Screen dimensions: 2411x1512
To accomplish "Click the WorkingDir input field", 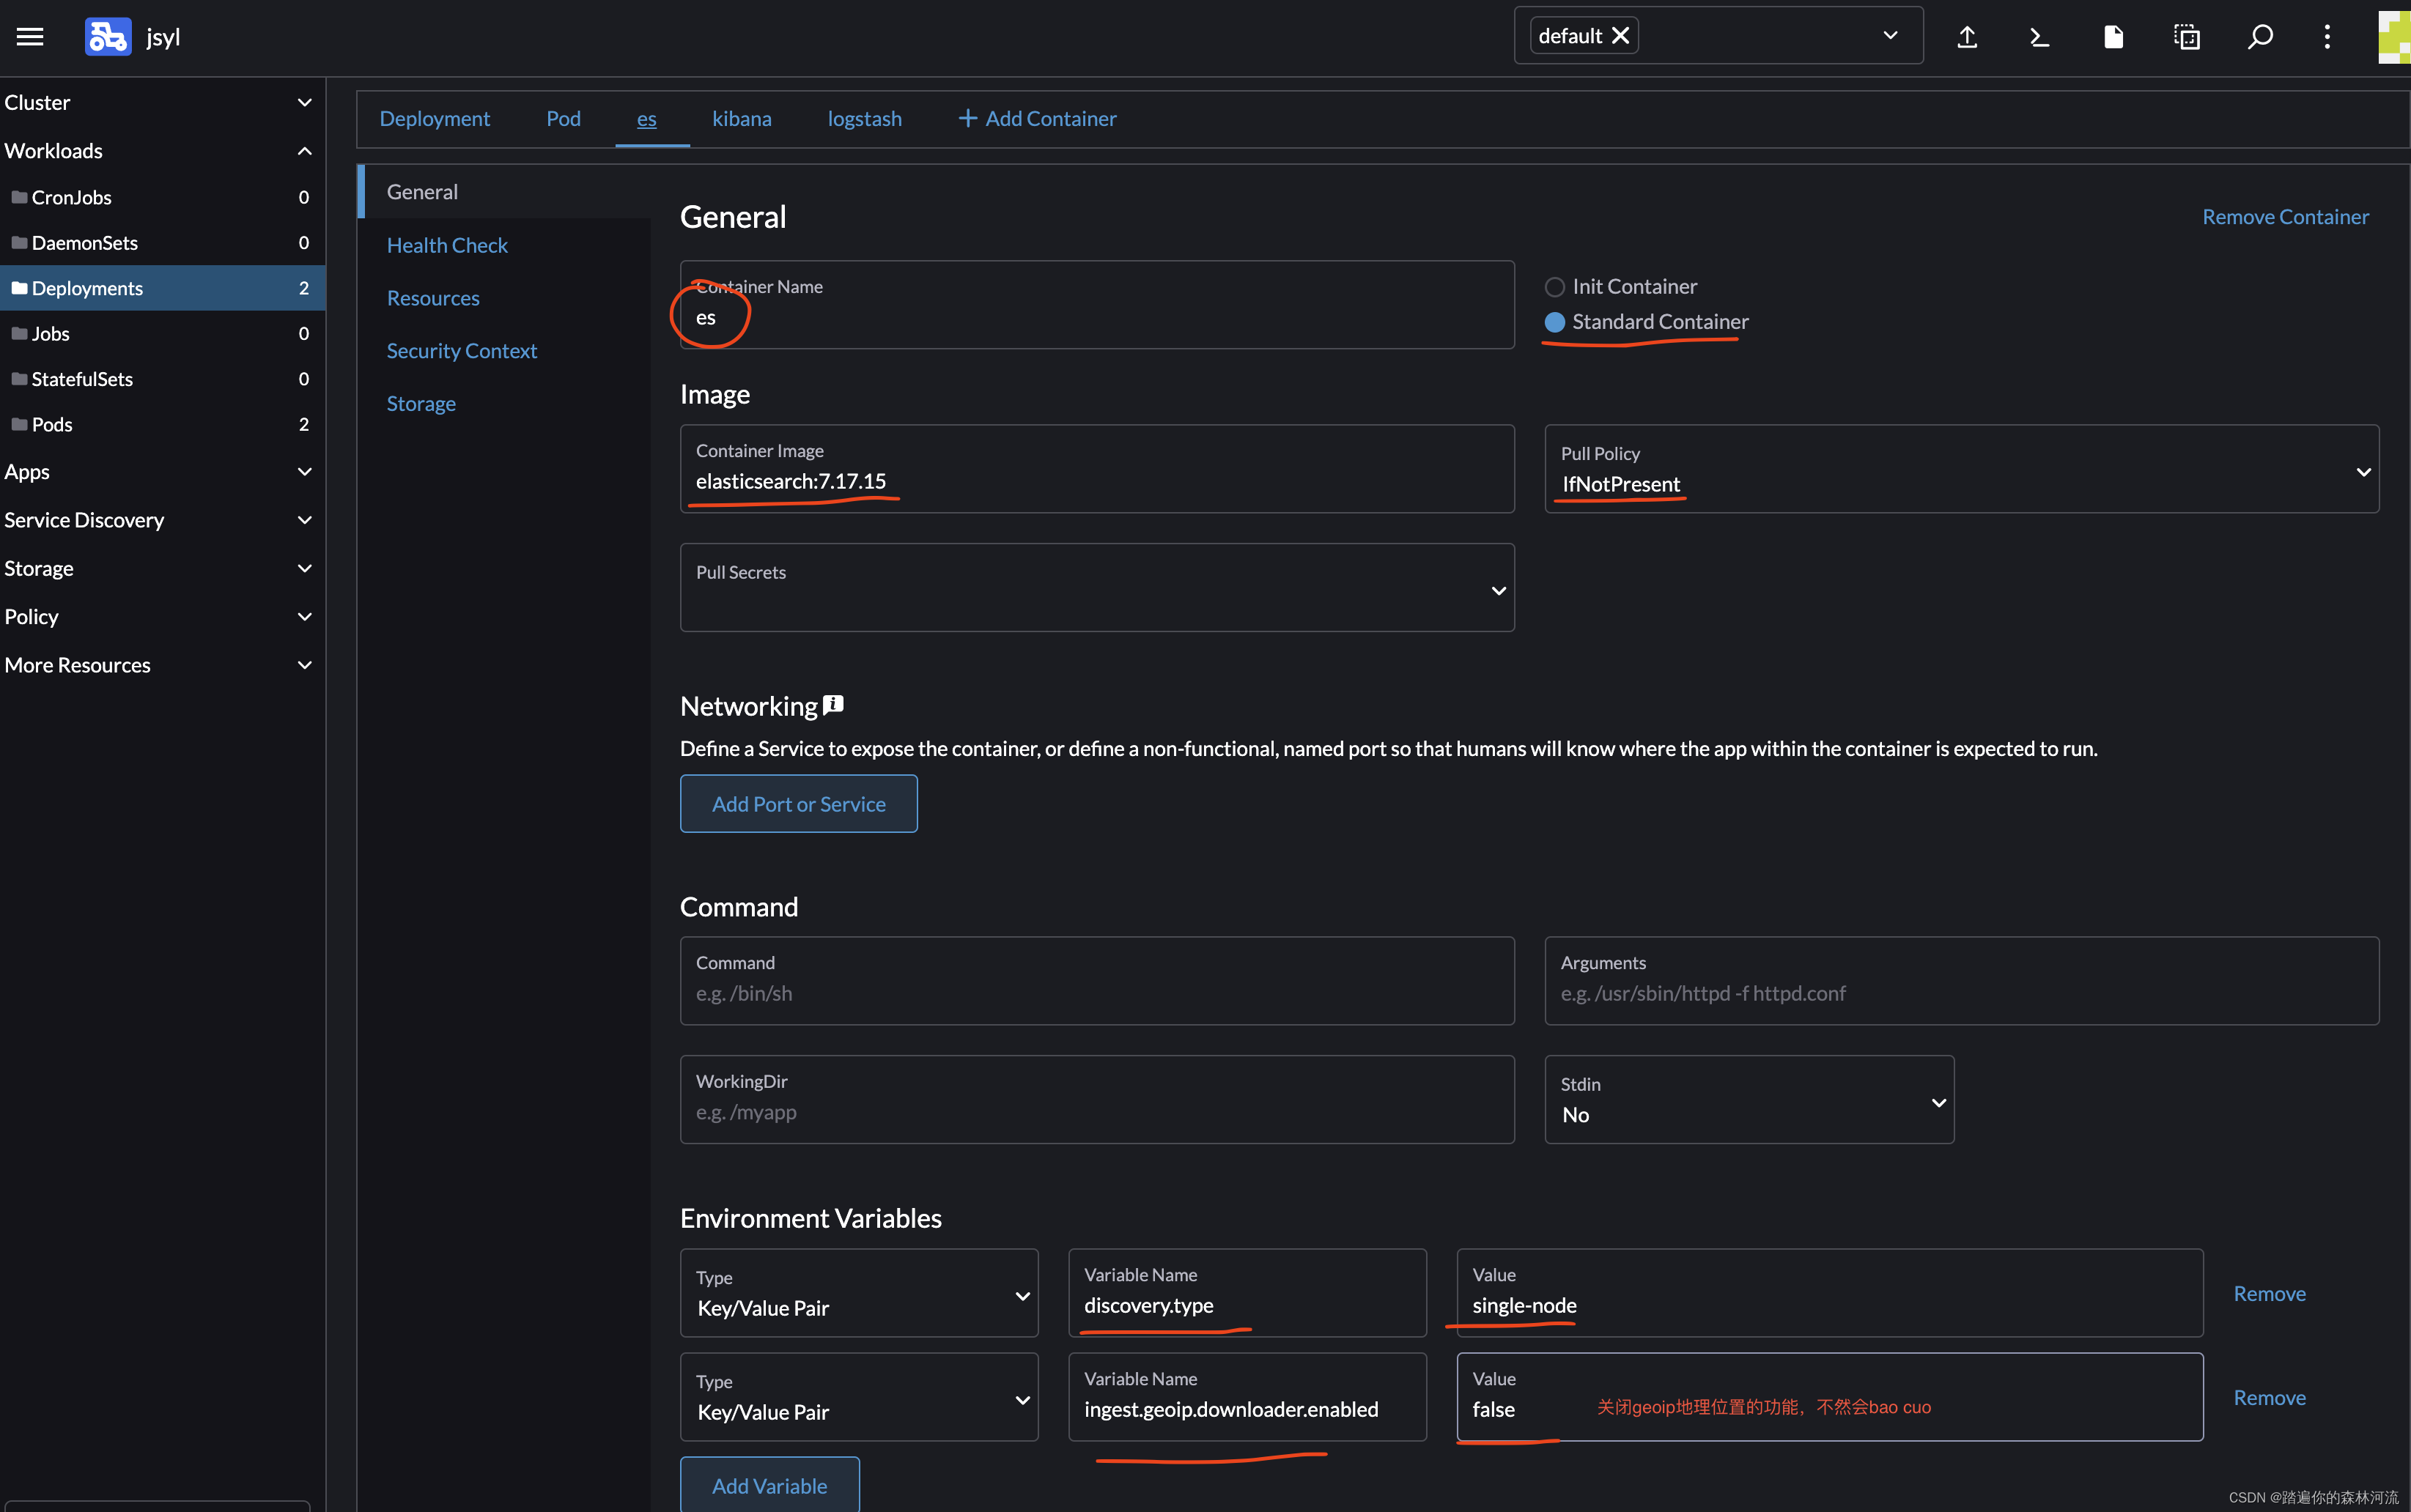I will pyautogui.click(x=1096, y=1099).
